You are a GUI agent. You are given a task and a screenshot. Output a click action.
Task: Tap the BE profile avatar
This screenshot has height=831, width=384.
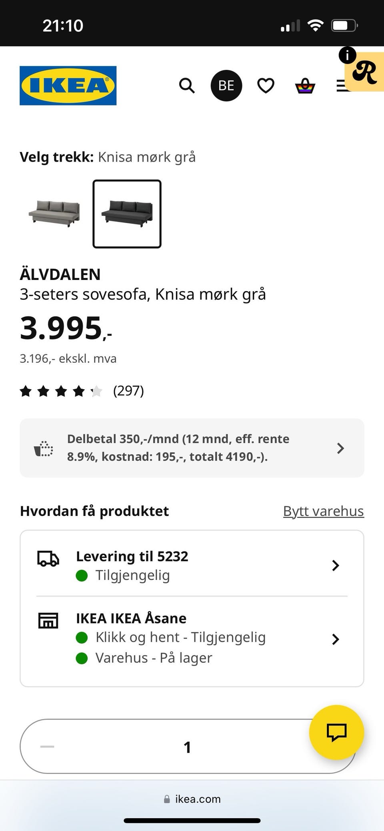226,86
